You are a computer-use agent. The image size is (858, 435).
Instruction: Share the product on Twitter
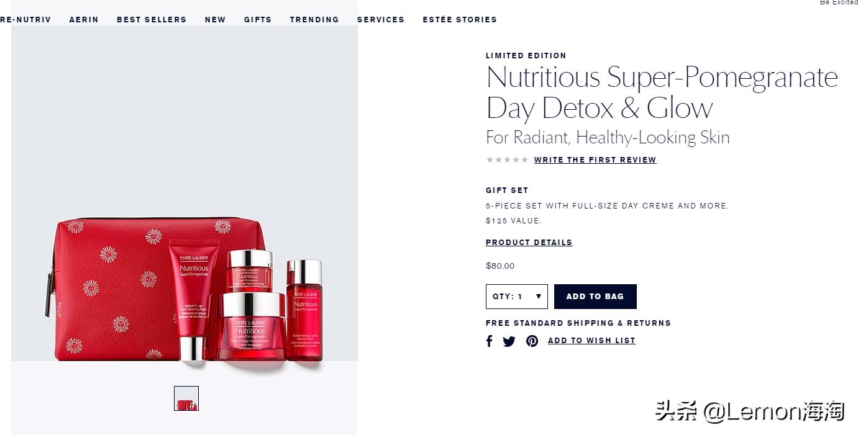point(509,341)
